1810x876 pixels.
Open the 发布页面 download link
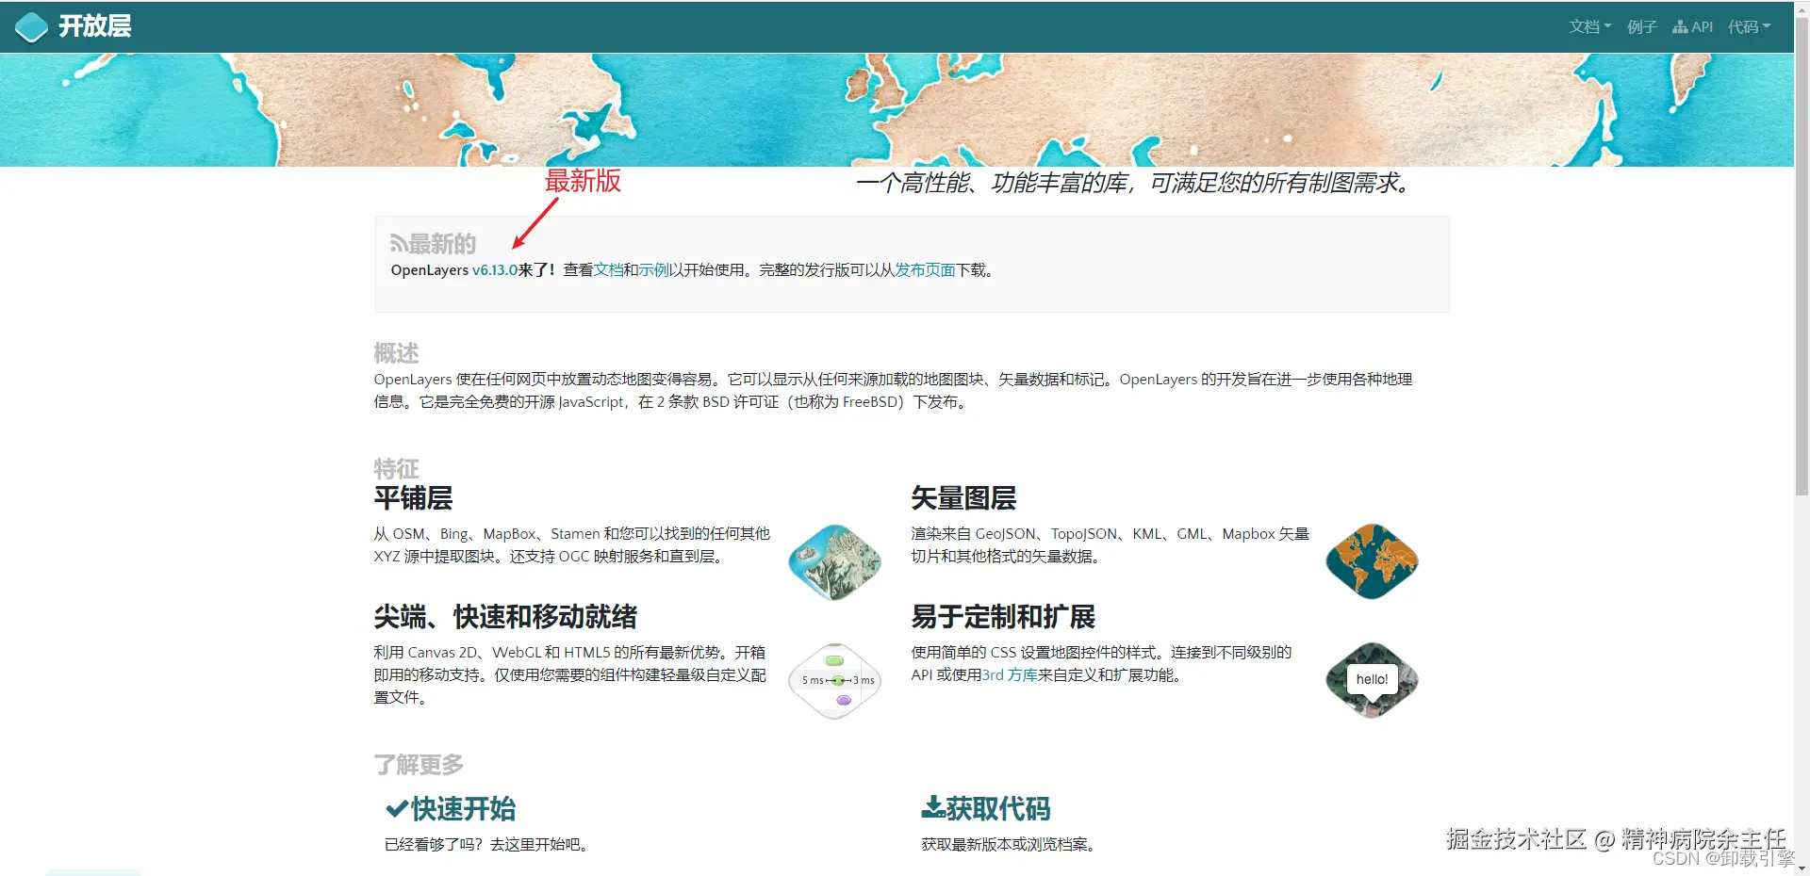click(928, 270)
